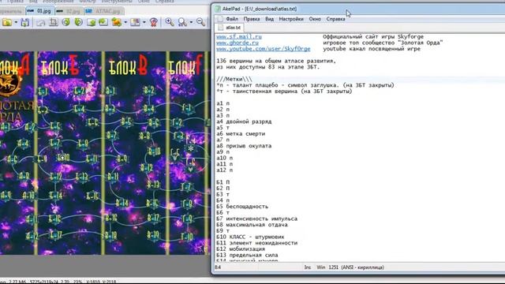Viewport: 505px width, 284px height.
Task: Click the 'Win' newline format in status bar
Action: [x=321, y=267]
